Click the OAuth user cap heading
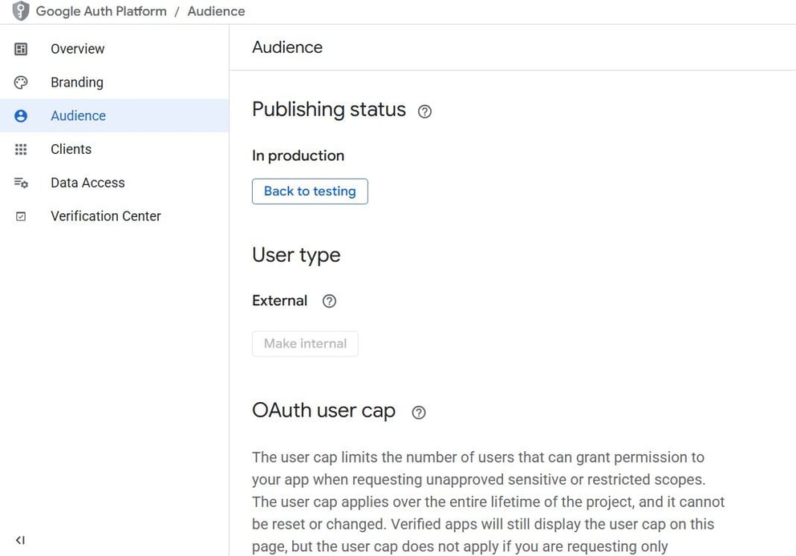This screenshot has width=796, height=556. click(323, 410)
